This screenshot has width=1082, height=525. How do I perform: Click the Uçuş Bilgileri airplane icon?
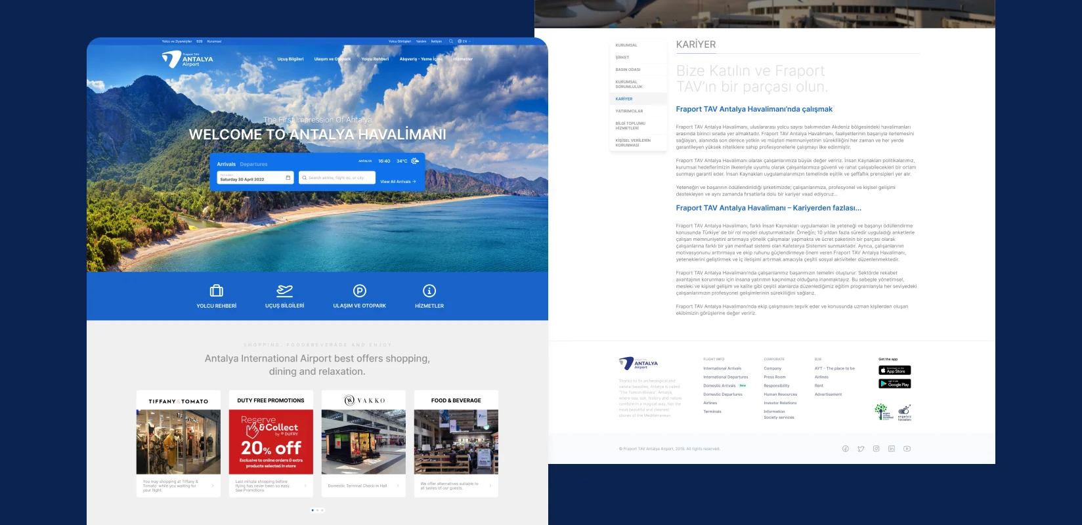pos(284,291)
